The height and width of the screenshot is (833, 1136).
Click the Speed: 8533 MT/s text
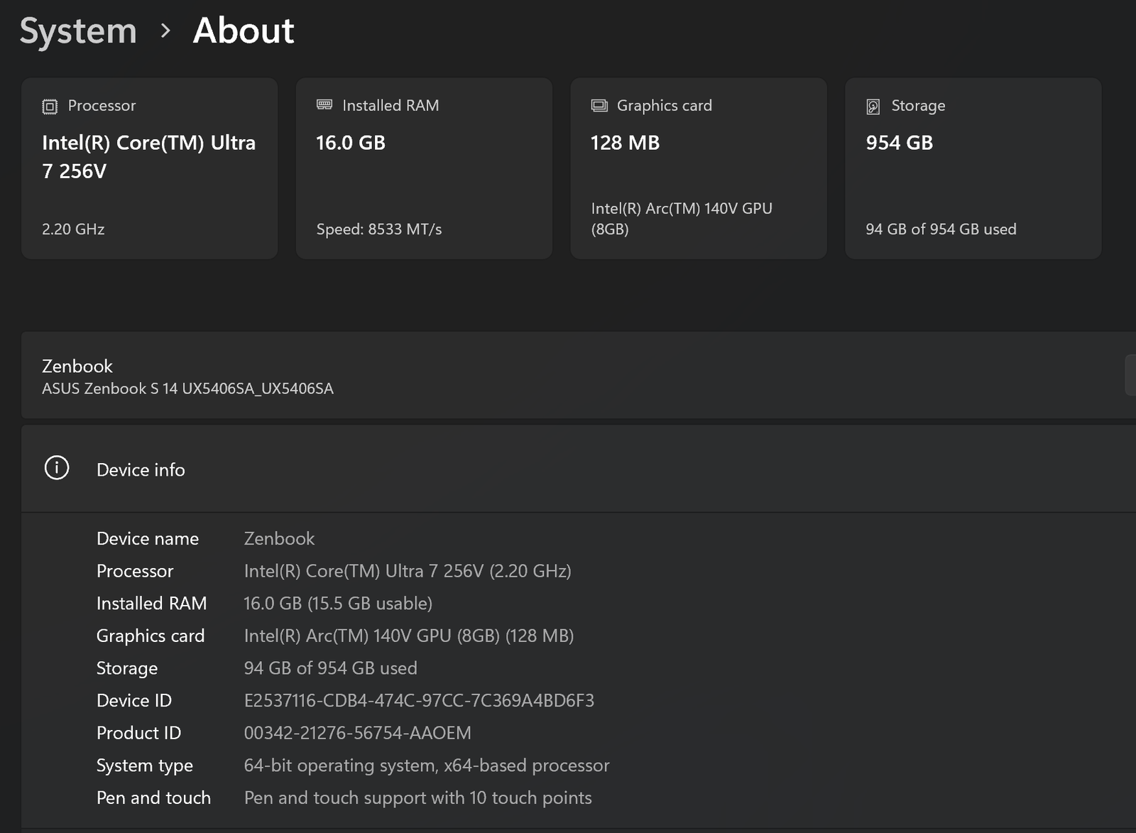pos(379,229)
